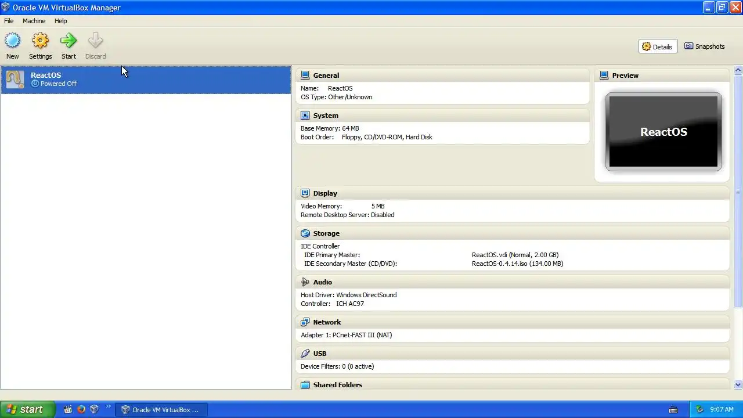Click the IDE Primary Master label
The height and width of the screenshot is (418, 743).
click(332, 255)
